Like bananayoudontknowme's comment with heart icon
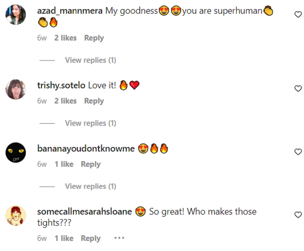The image size is (304, 251). 298,152
